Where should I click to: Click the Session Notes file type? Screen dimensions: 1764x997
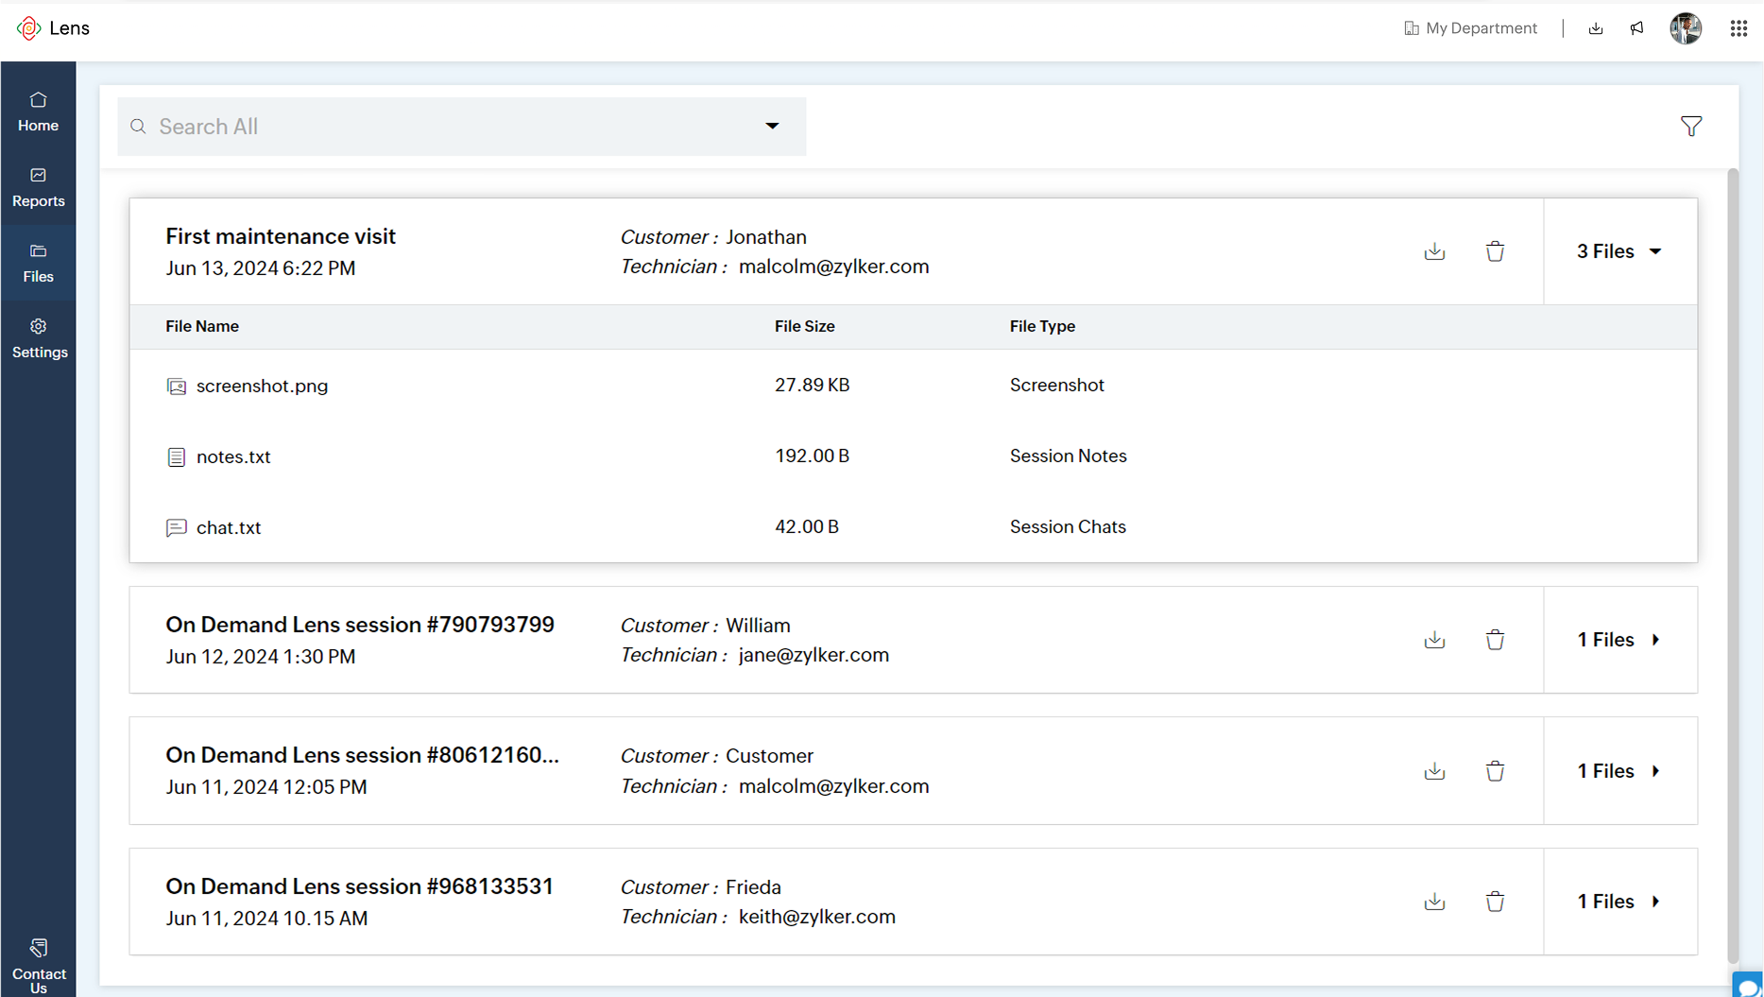(x=1068, y=456)
